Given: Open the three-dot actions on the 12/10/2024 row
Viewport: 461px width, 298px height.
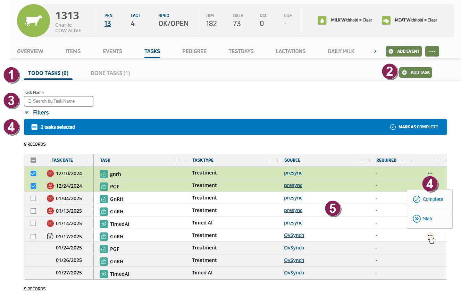Looking at the screenshot, I should tap(430, 173).
